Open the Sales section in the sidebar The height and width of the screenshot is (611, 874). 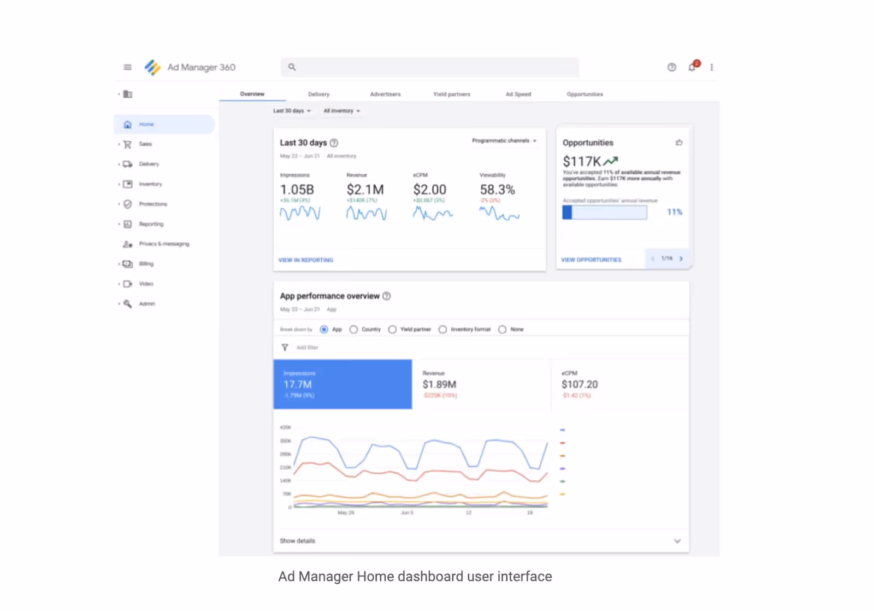[x=145, y=144]
